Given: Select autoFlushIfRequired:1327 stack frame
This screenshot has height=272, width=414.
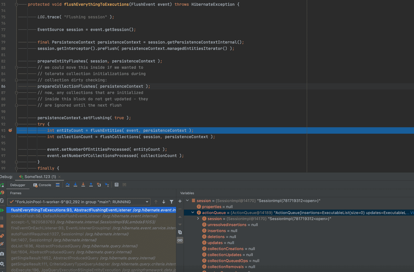Looking at the screenshot, I should tap(91, 234).
